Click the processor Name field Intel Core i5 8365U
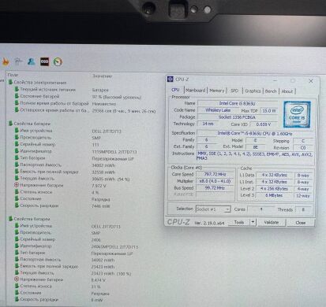Screen dimensions: 326x307 point(238,103)
